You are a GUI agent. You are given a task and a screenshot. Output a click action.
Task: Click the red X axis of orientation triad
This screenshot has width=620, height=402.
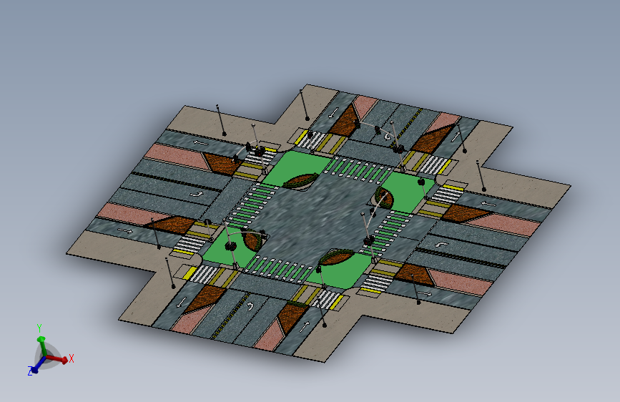[x=57, y=359]
